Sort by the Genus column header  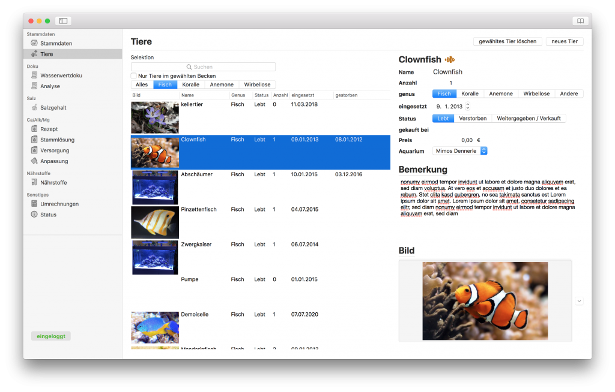(x=241, y=95)
